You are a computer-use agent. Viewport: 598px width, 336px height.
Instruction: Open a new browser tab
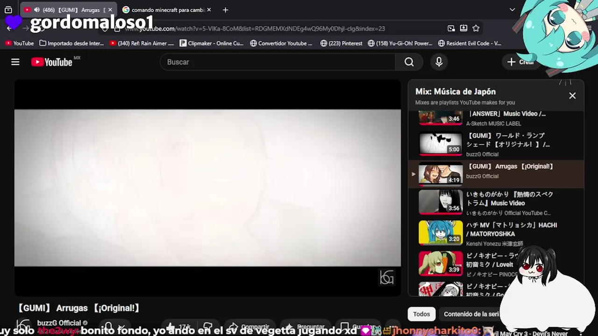point(225,10)
